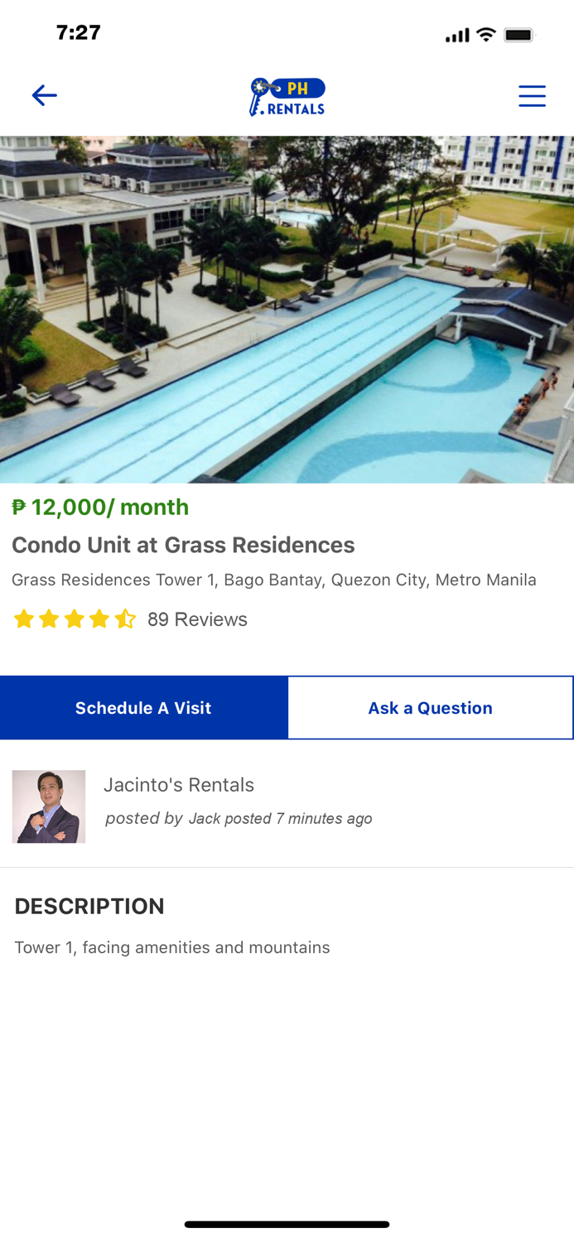Image resolution: width=574 pixels, height=1242 pixels.
Task: Tap the back arrow to return
Action: pos(45,95)
